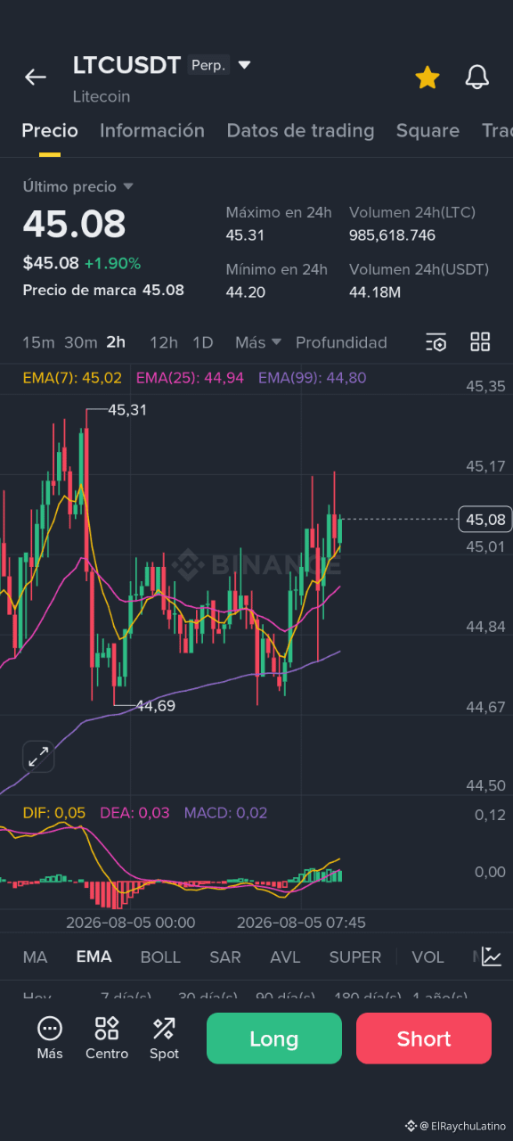
Task: Click the Volumen 24h(LTC) value
Action: pyautogui.click(x=392, y=235)
